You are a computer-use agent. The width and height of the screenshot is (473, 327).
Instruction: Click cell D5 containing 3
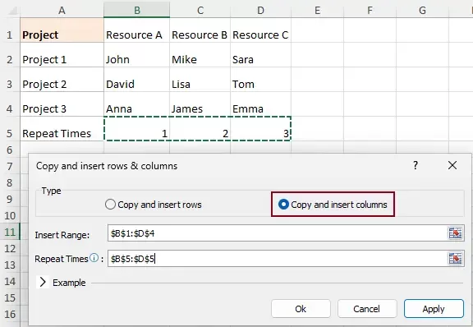point(260,129)
